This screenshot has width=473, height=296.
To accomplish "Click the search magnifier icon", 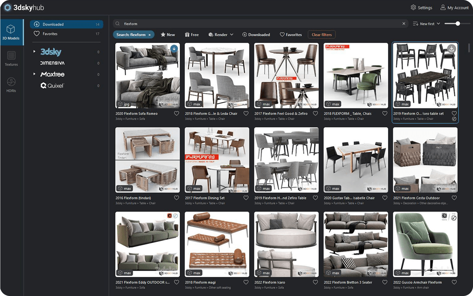I will click(x=118, y=24).
